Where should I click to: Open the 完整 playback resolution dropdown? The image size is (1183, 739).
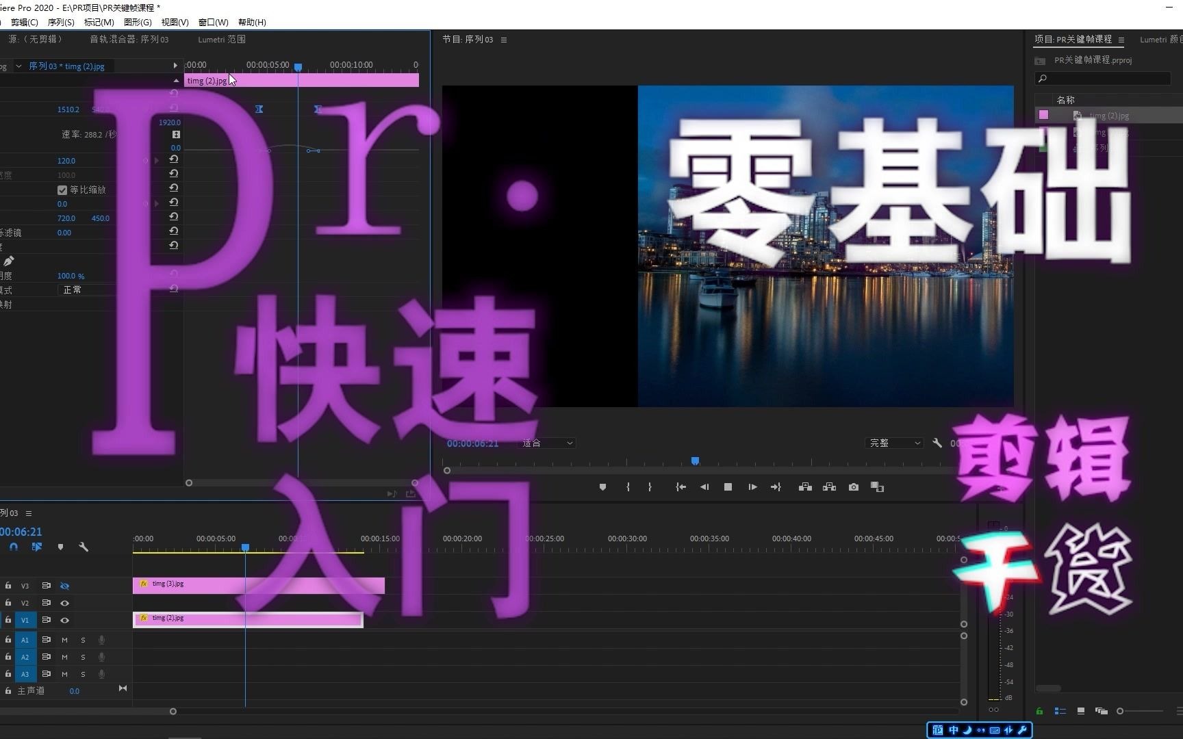click(894, 443)
